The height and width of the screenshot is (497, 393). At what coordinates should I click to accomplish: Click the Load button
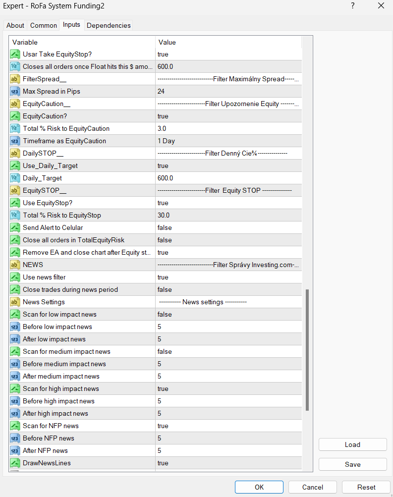(x=352, y=444)
